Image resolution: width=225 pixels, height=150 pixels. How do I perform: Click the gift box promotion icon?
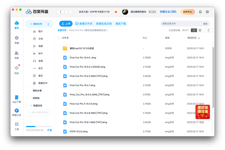tap(116, 12)
